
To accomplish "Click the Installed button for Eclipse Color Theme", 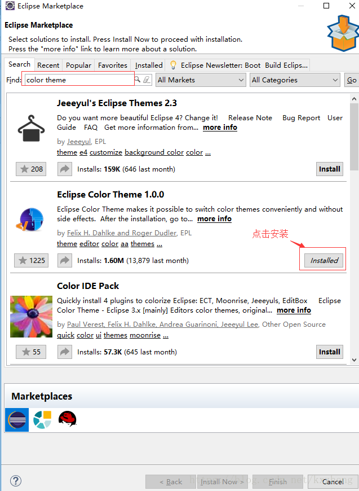I will pyautogui.click(x=324, y=261).
